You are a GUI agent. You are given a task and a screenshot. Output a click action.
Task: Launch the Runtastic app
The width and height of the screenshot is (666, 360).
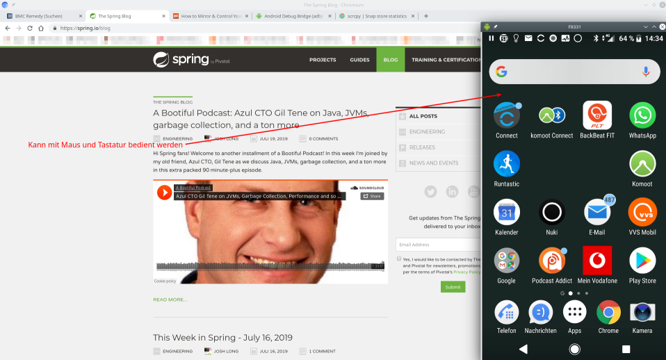(506, 164)
